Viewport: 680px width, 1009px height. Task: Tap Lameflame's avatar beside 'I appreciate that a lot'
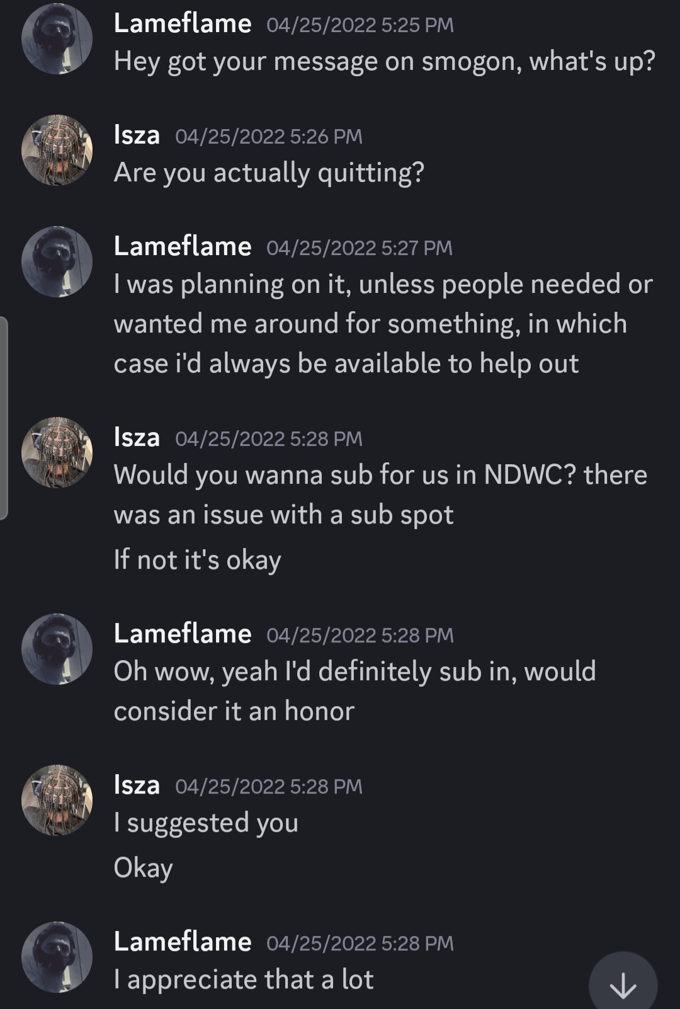coord(57,957)
